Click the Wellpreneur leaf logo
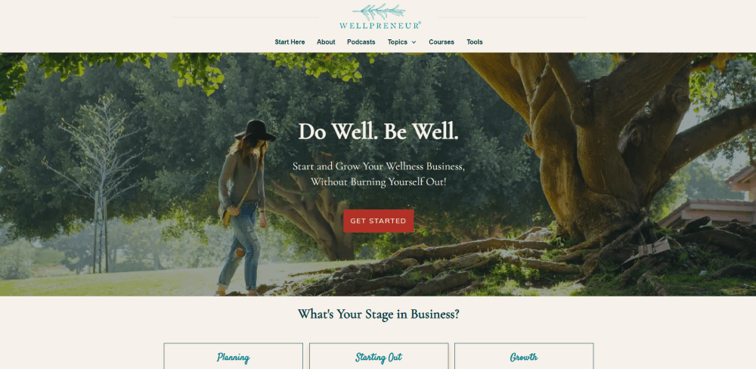 pos(379,11)
